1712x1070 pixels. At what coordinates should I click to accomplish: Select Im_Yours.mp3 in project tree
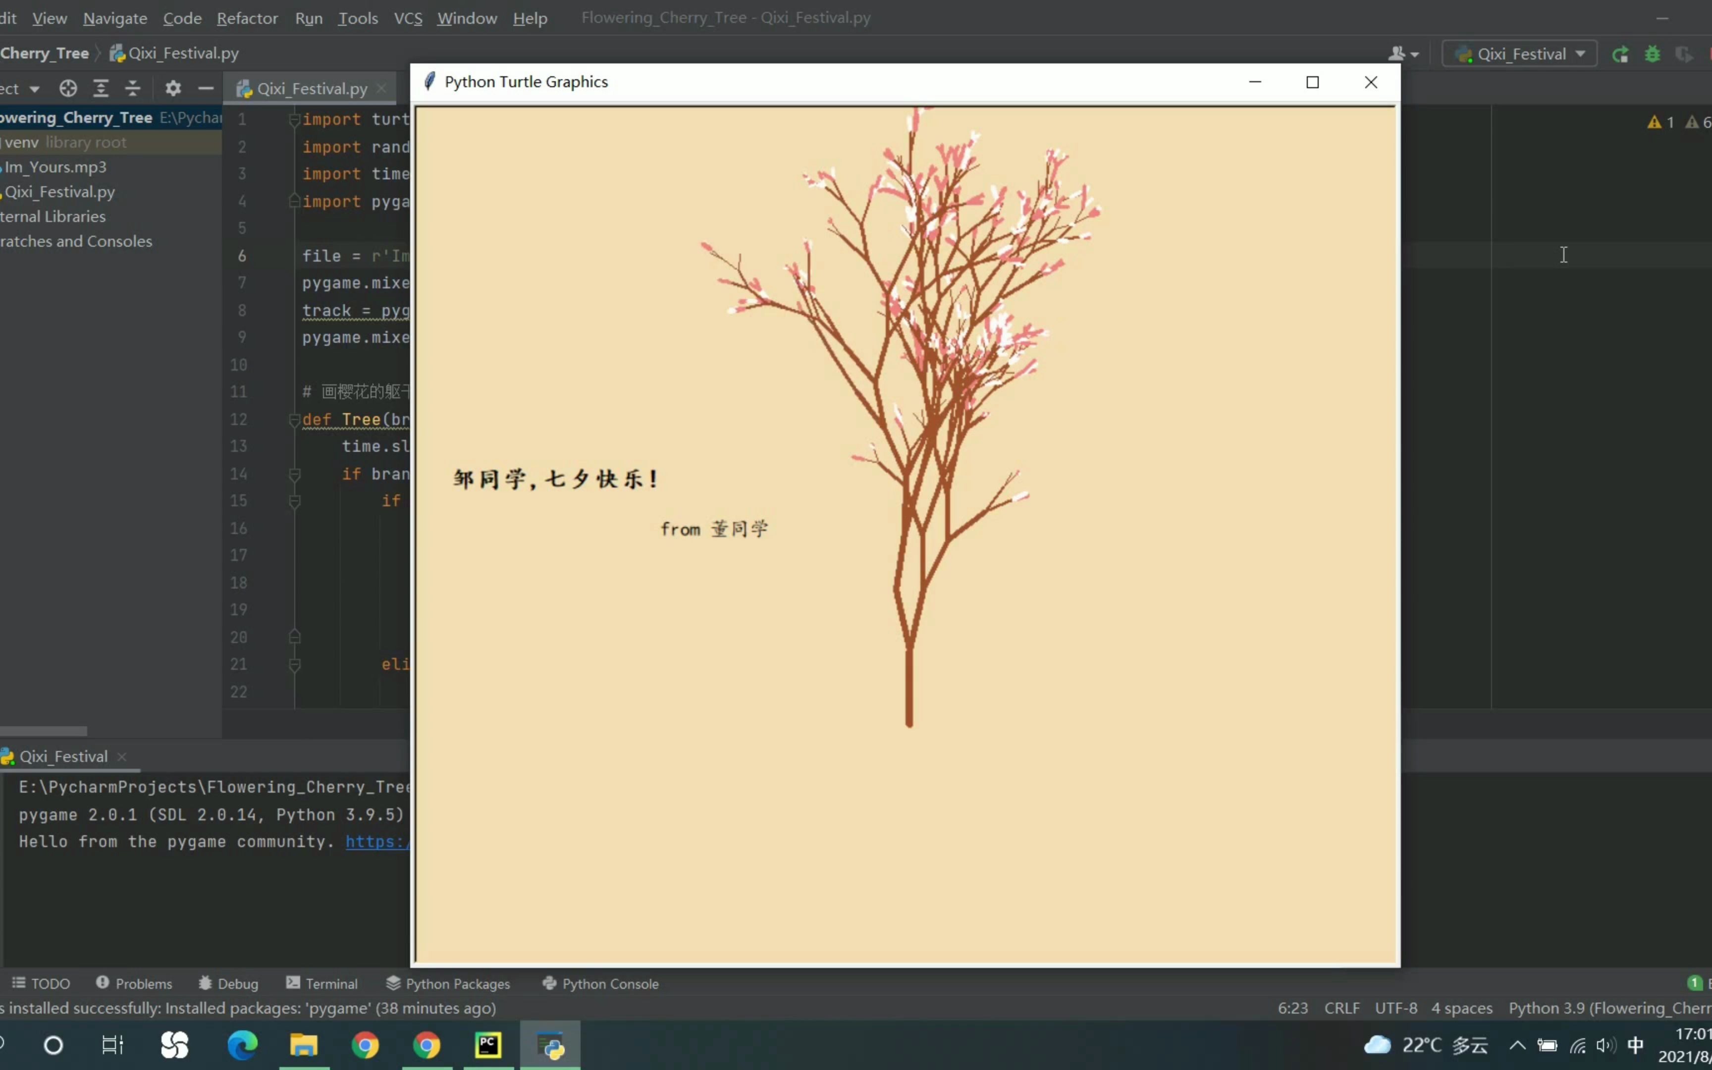(x=56, y=167)
